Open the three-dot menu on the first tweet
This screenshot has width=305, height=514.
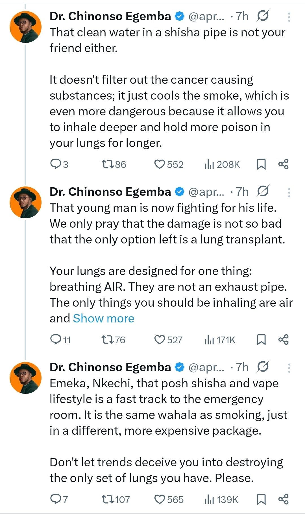pyautogui.click(x=289, y=17)
